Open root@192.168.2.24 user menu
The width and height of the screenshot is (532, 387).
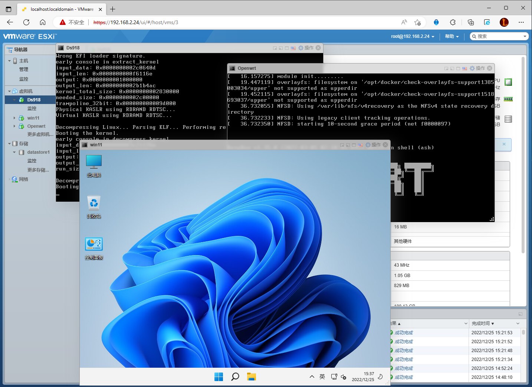[x=413, y=36]
